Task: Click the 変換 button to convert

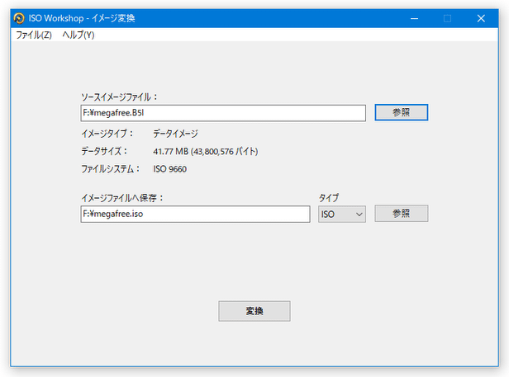Action: pos(254,311)
